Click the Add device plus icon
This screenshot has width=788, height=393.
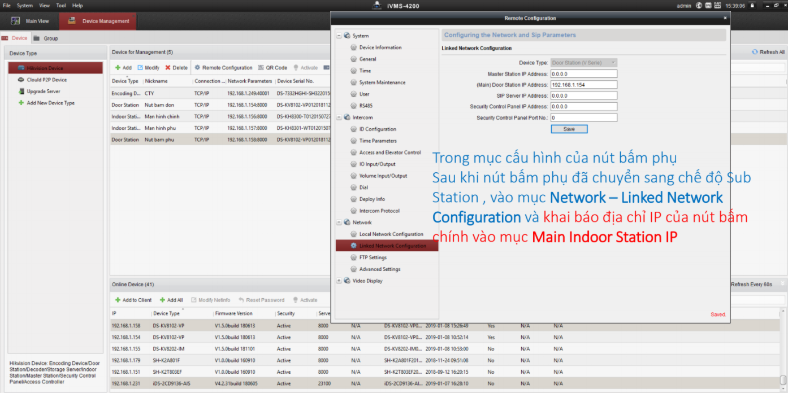click(x=118, y=68)
